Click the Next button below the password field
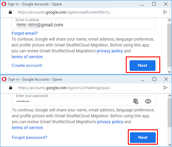The height and width of the screenshot is (147, 172). (x=143, y=137)
